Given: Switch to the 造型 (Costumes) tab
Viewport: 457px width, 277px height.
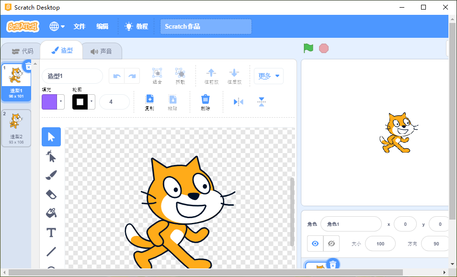Looking at the screenshot, I should [x=62, y=50].
